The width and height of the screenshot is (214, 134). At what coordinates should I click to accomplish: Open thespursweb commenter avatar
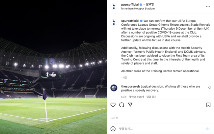[x=114, y=88]
